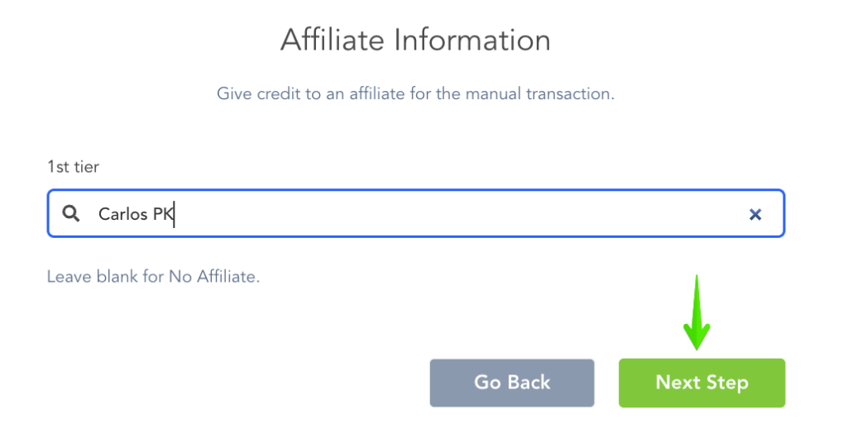The width and height of the screenshot is (847, 438).
Task: Hit the blue X clear icon
Action: tap(754, 214)
